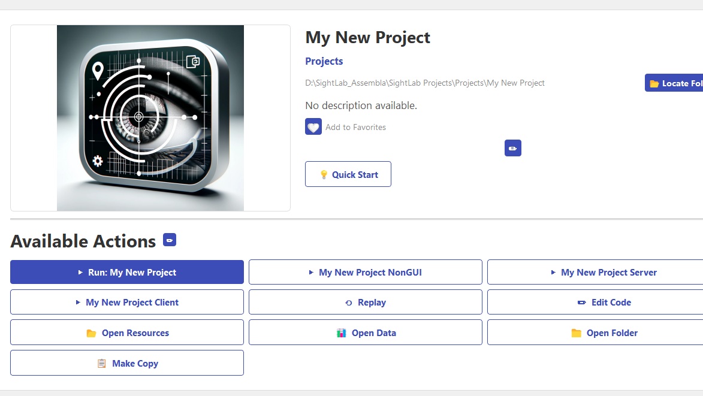Make Copy of the project
Screen dimensions: 703x396
coord(127,363)
